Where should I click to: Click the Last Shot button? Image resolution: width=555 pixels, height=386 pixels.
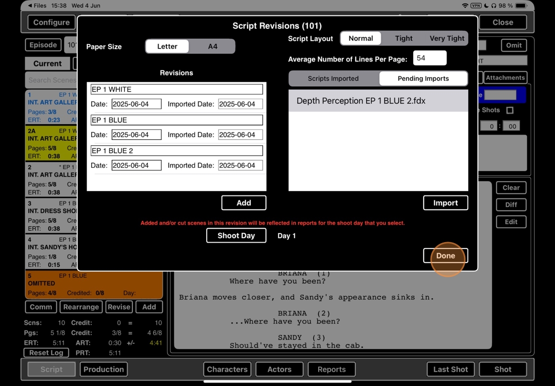coord(450,369)
